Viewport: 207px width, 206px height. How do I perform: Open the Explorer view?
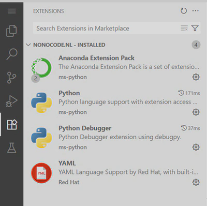pyautogui.click(x=11, y=31)
